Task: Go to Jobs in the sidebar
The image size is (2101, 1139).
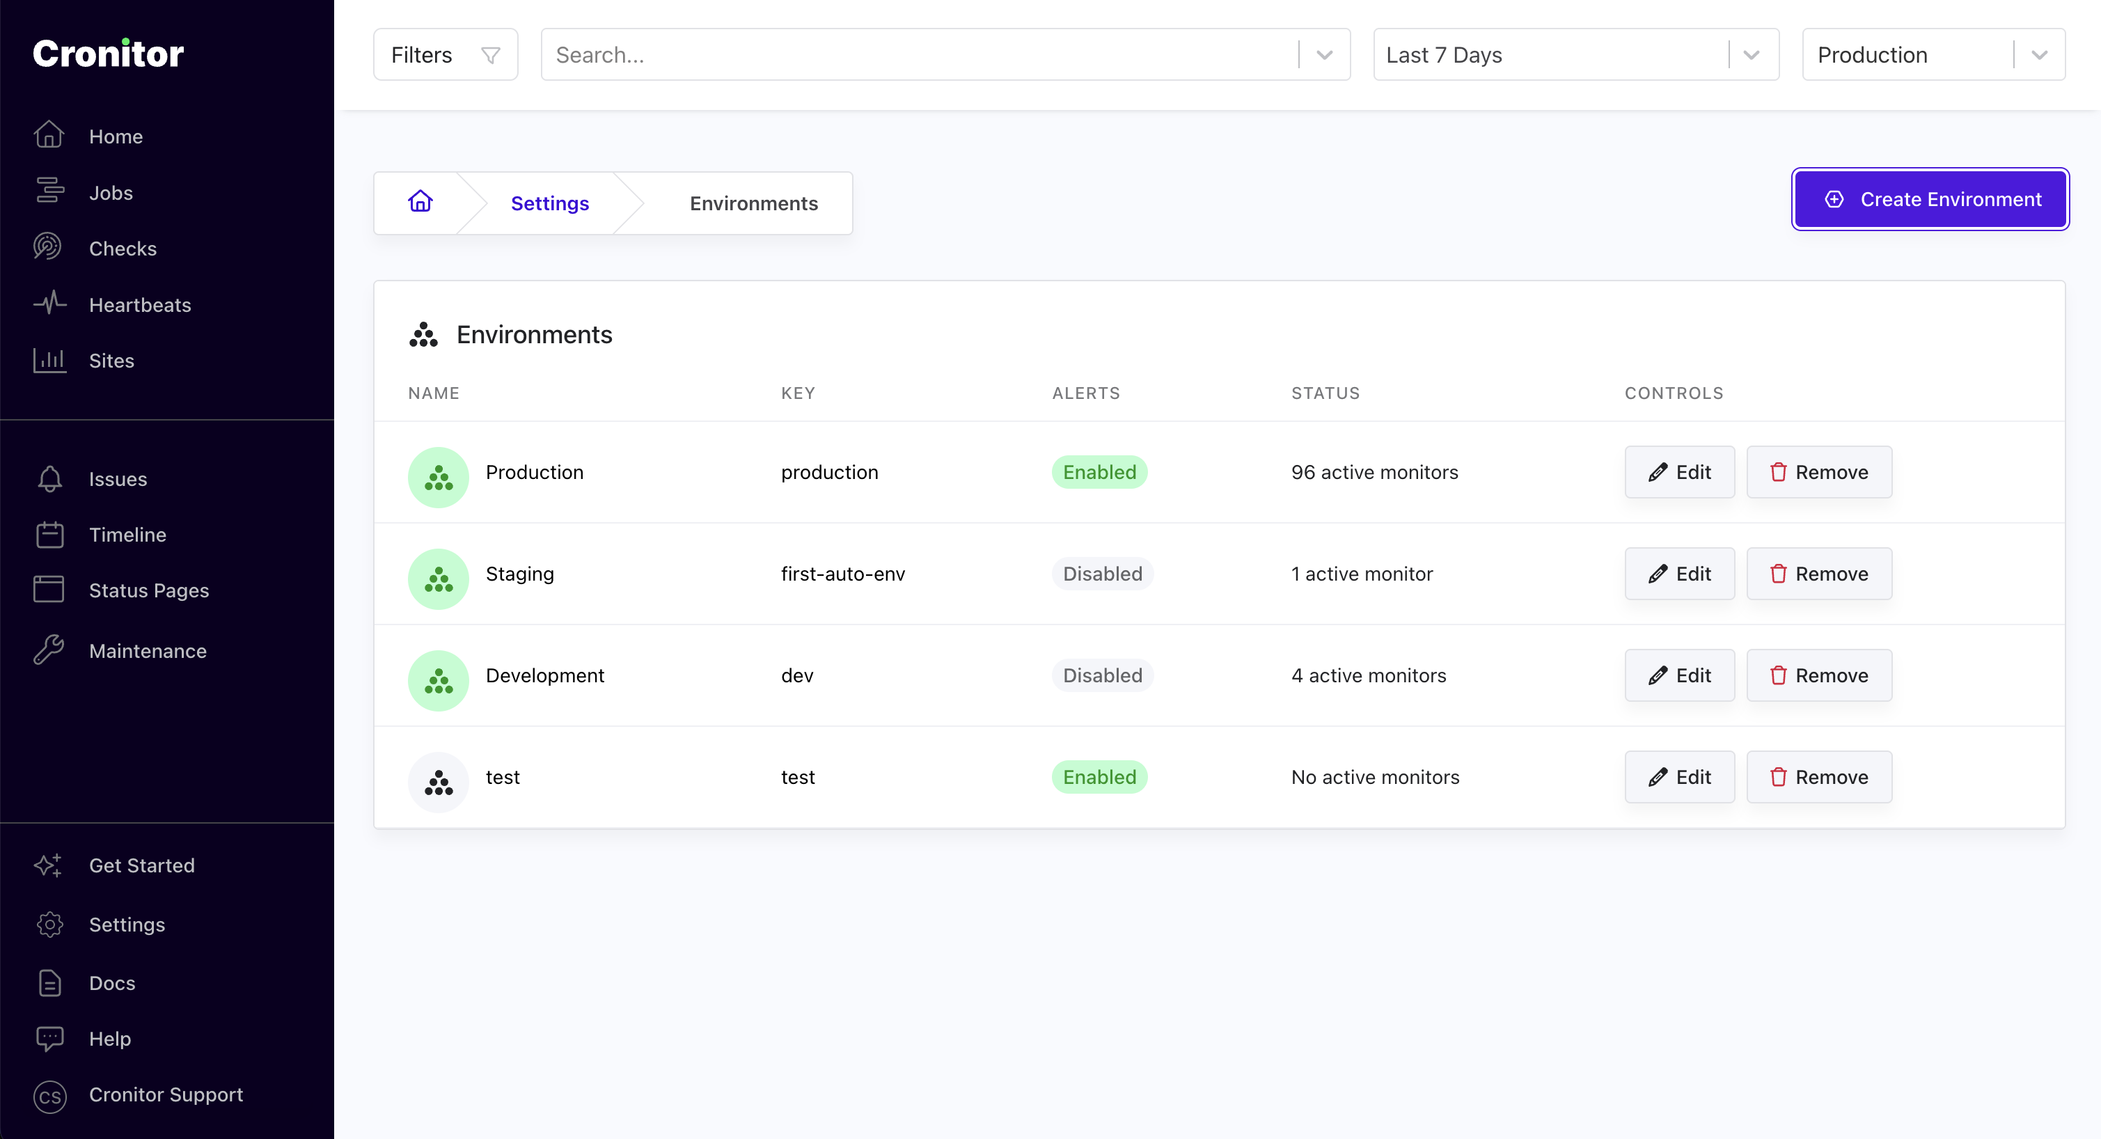Action: pyautogui.click(x=111, y=193)
